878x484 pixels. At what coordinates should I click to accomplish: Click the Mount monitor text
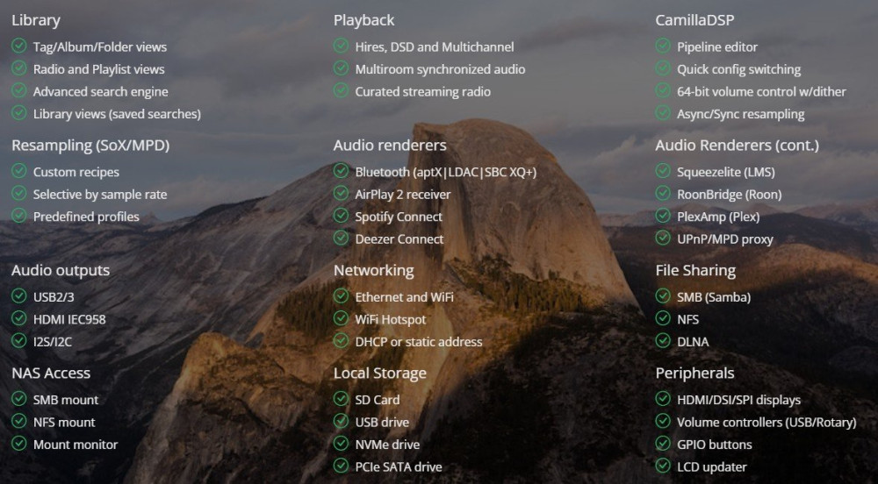pyautogui.click(x=76, y=445)
